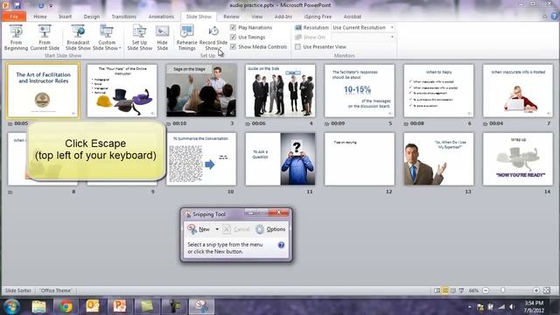Screen dimensions: 560x315
Task: Open Snipping Tool help icon
Action: click(x=281, y=245)
